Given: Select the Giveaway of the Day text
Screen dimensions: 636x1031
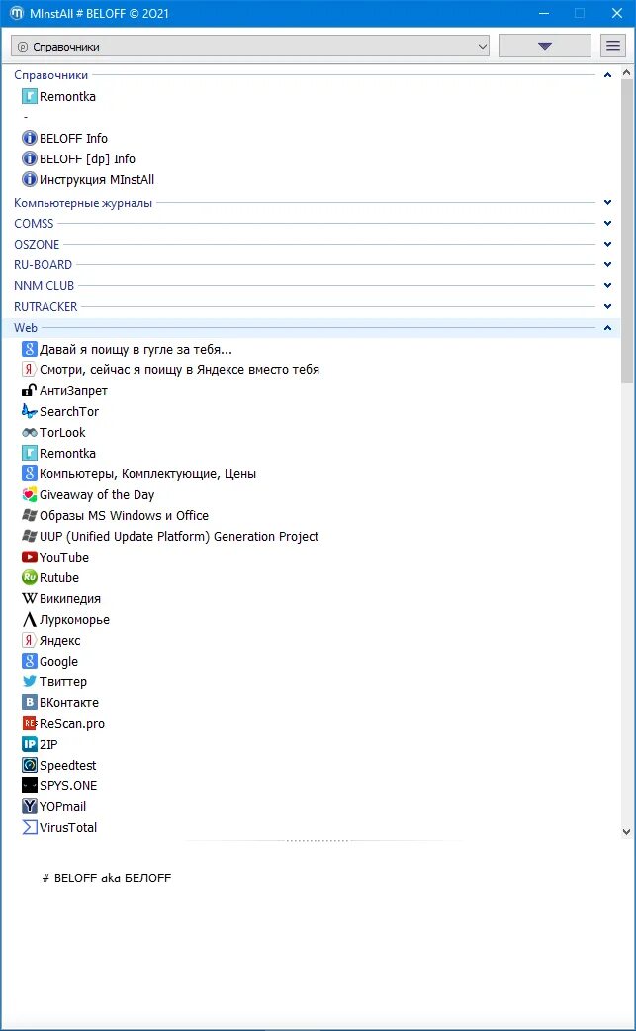Looking at the screenshot, I should pos(97,495).
